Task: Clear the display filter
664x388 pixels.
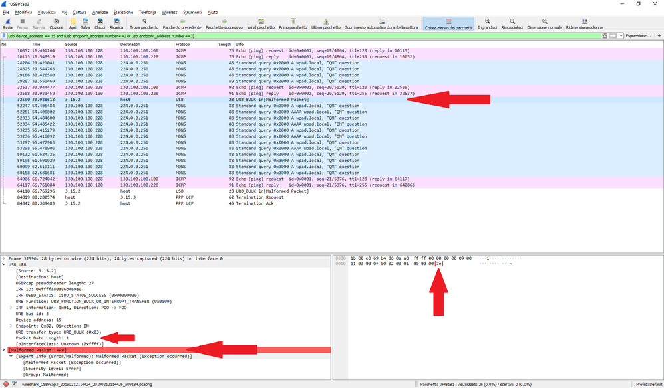Action: [605, 36]
